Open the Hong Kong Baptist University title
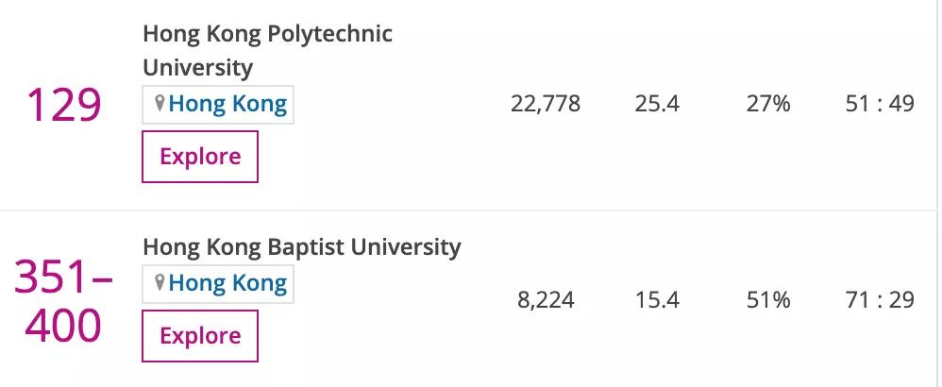942x387 pixels. point(301,247)
